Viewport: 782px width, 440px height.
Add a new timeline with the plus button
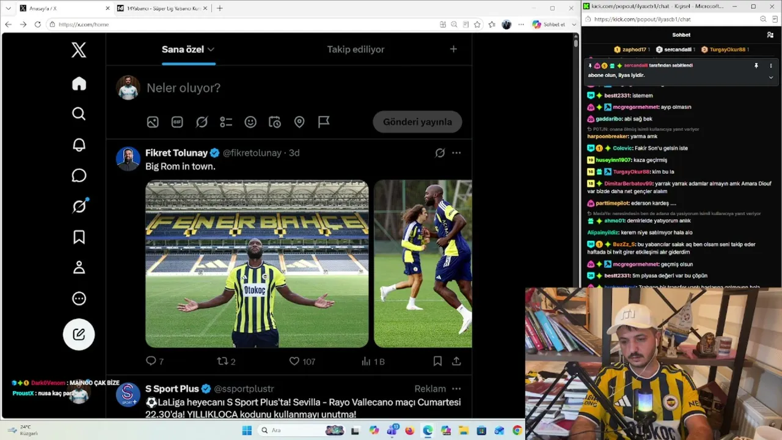coord(453,49)
